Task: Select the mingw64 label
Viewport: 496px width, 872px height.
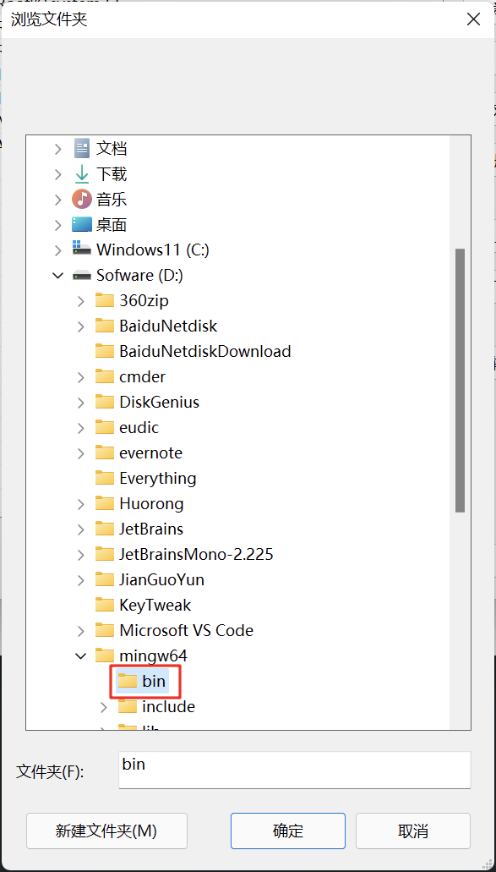Action: click(x=153, y=655)
